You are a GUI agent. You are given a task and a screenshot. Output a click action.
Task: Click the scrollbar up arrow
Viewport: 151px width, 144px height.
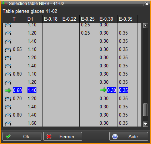[145, 26]
